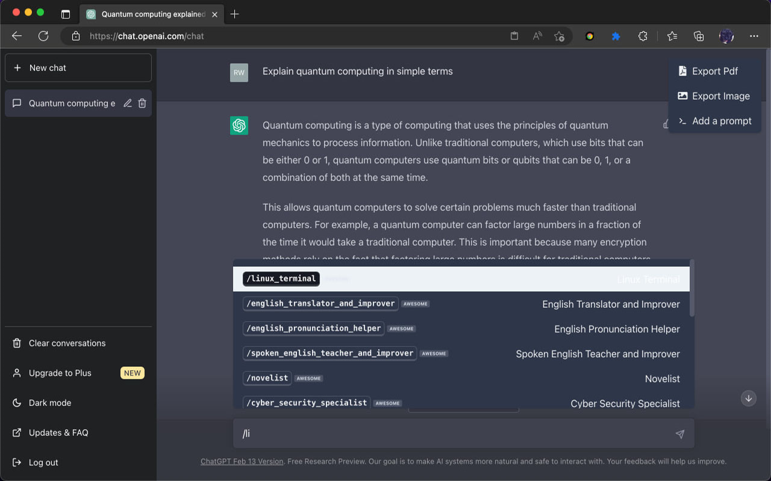Toggle Dark mode
This screenshot has height=481, width=771.
[x=78, y=403]
